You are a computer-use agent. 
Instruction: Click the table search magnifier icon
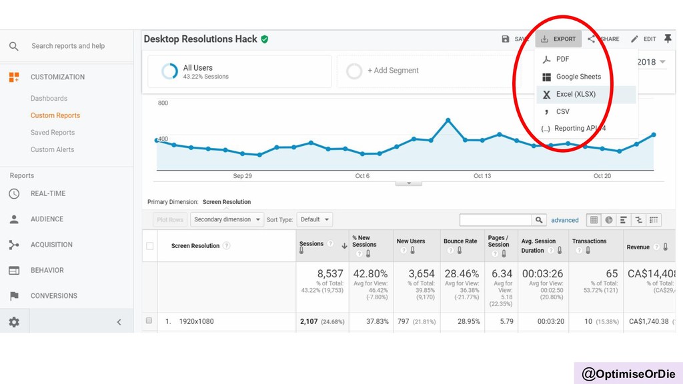coord(539,220)
